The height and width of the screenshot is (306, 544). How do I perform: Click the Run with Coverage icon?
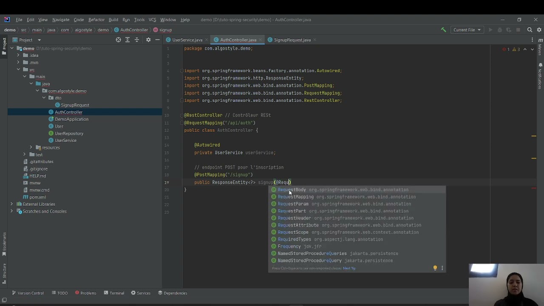[x=509, y=30]
